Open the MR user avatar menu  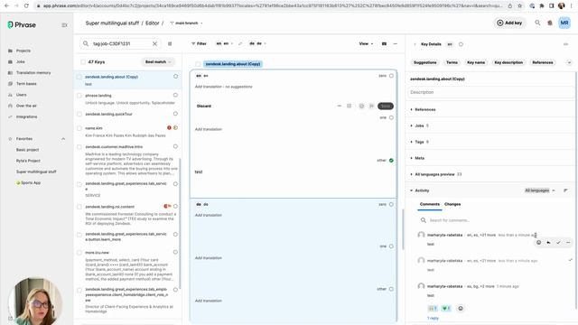pos(564,23)
